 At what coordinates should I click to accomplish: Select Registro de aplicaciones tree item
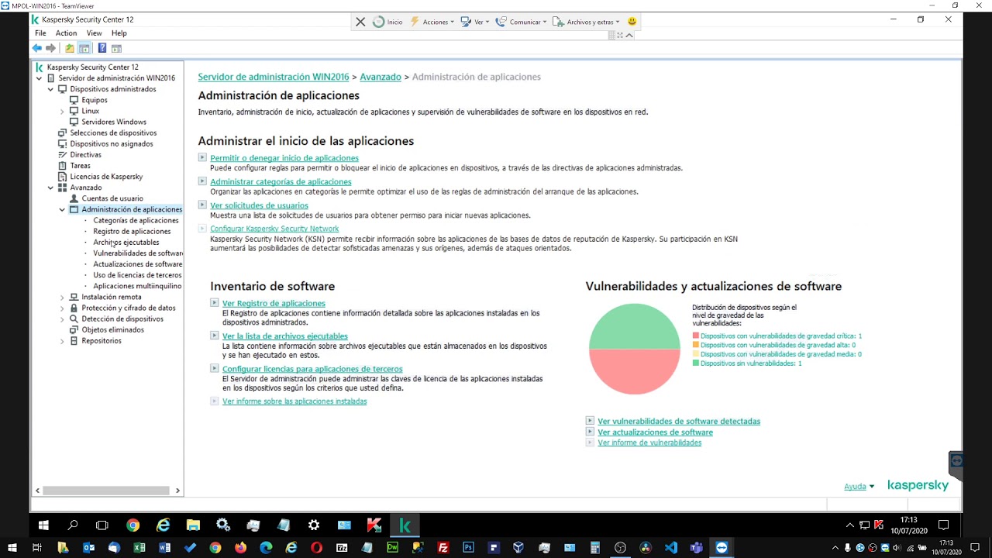tap(132, 231)
